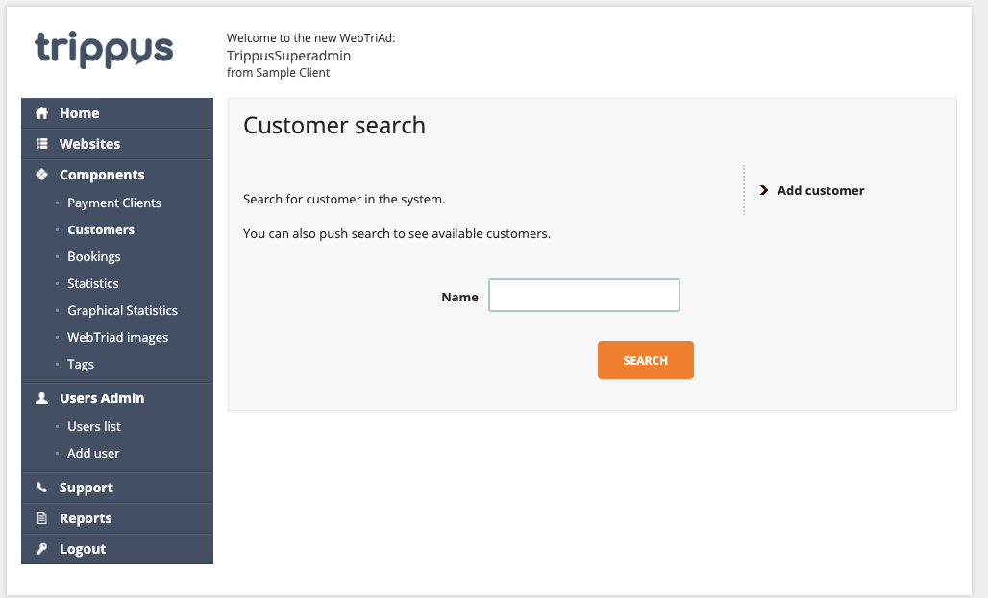Open the Bookings page
The height and width of the screenshot is (598, 988).
tap(94, 257)
